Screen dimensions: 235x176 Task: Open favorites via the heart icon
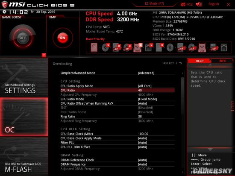point(199,5)
